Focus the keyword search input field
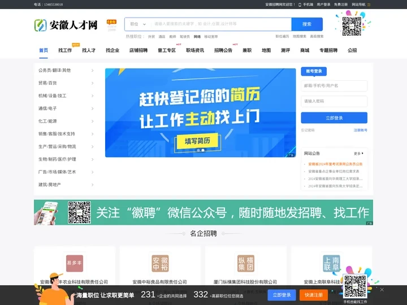This screenshot has height=305, width=407. (222, 24)
